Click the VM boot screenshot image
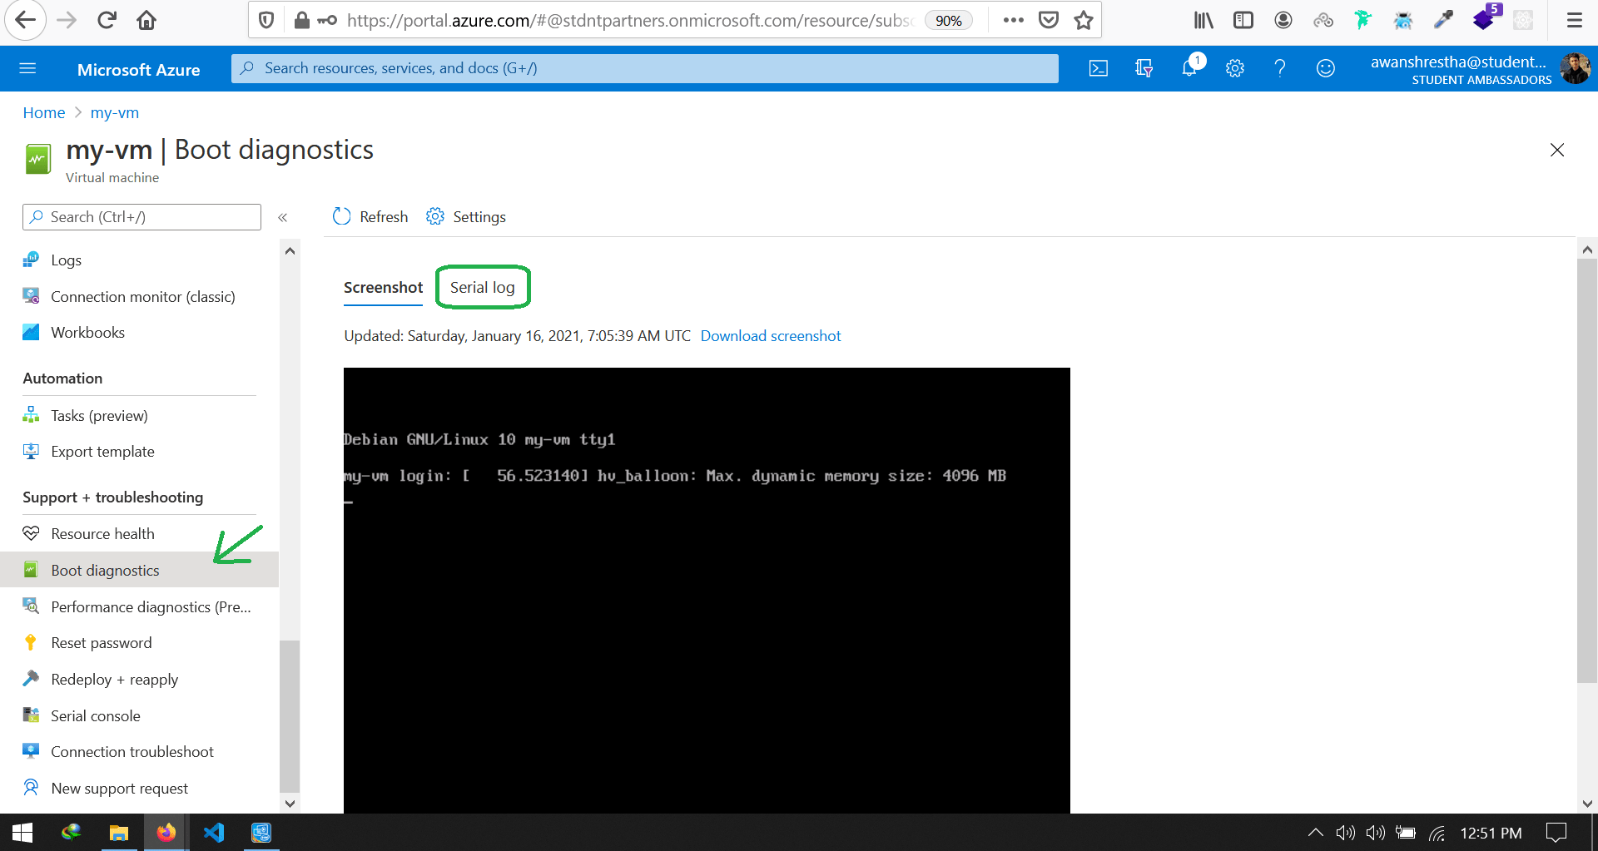Image resolution: width=1598 pixels, height=851 pixels. click(x=707, y=591)
